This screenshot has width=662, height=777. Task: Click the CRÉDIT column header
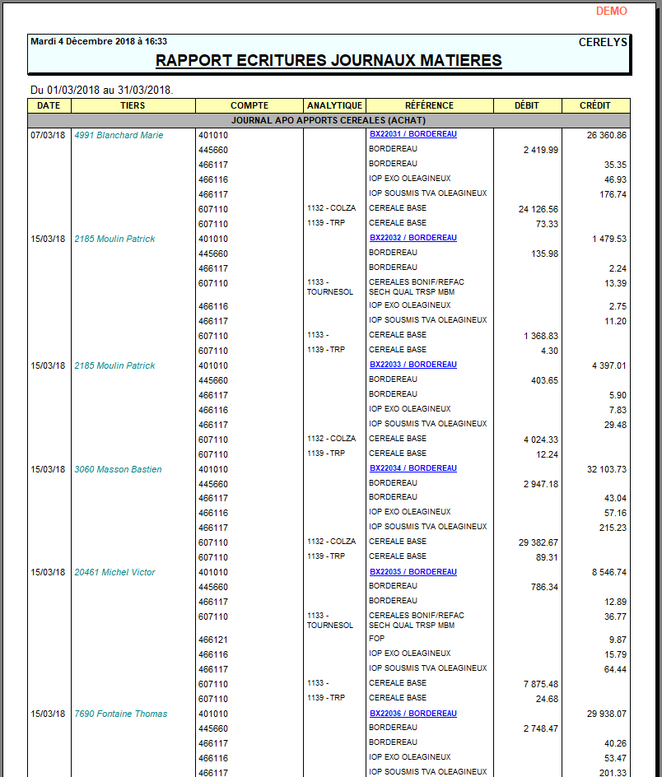(x=595, y=105)
